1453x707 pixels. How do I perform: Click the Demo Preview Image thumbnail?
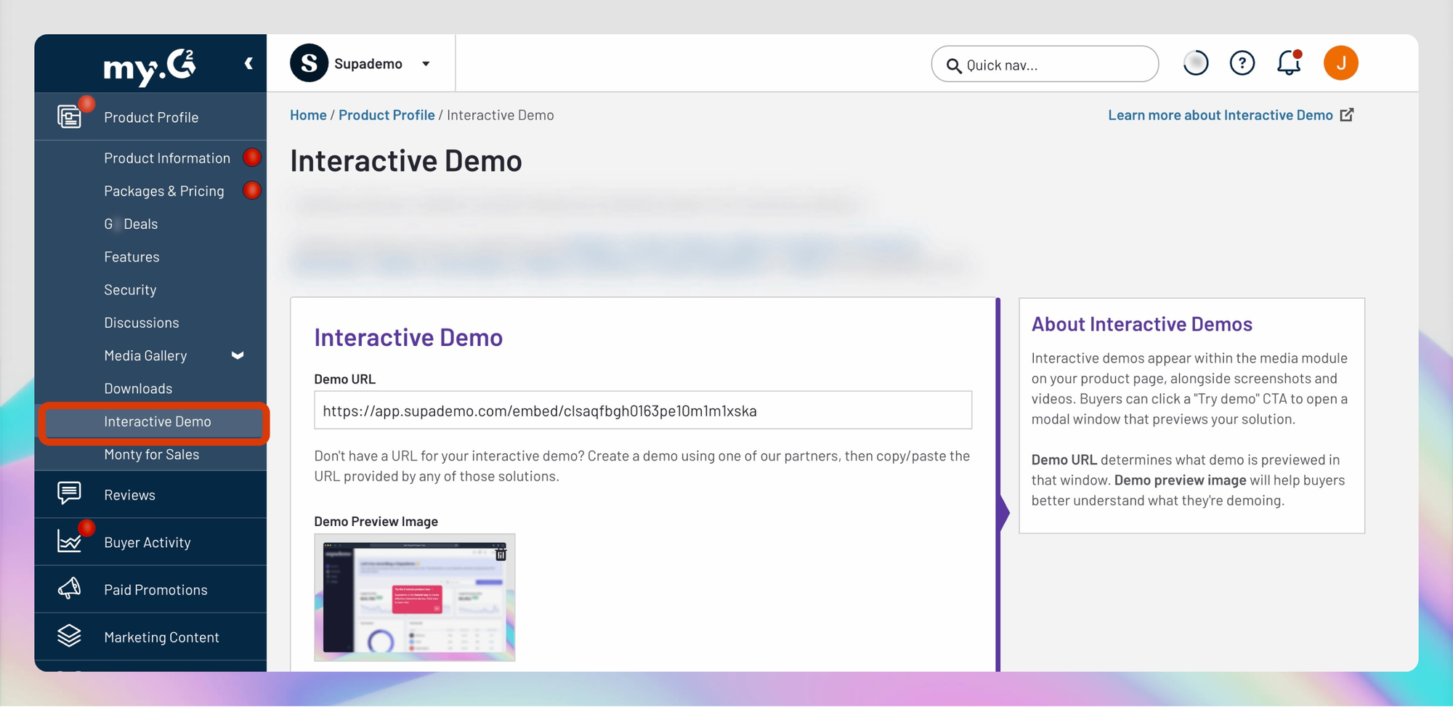pyautogui.click(x=415, y=597)
